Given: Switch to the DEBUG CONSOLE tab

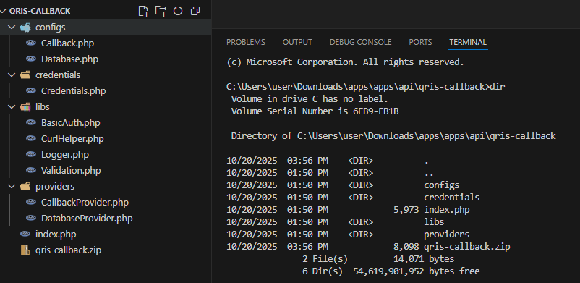Looking at the screenshot, I should pyautogui.click(x=361, y=42).
